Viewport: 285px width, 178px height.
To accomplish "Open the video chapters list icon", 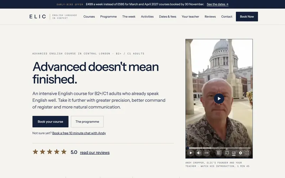I will click(x=219, y=153).
